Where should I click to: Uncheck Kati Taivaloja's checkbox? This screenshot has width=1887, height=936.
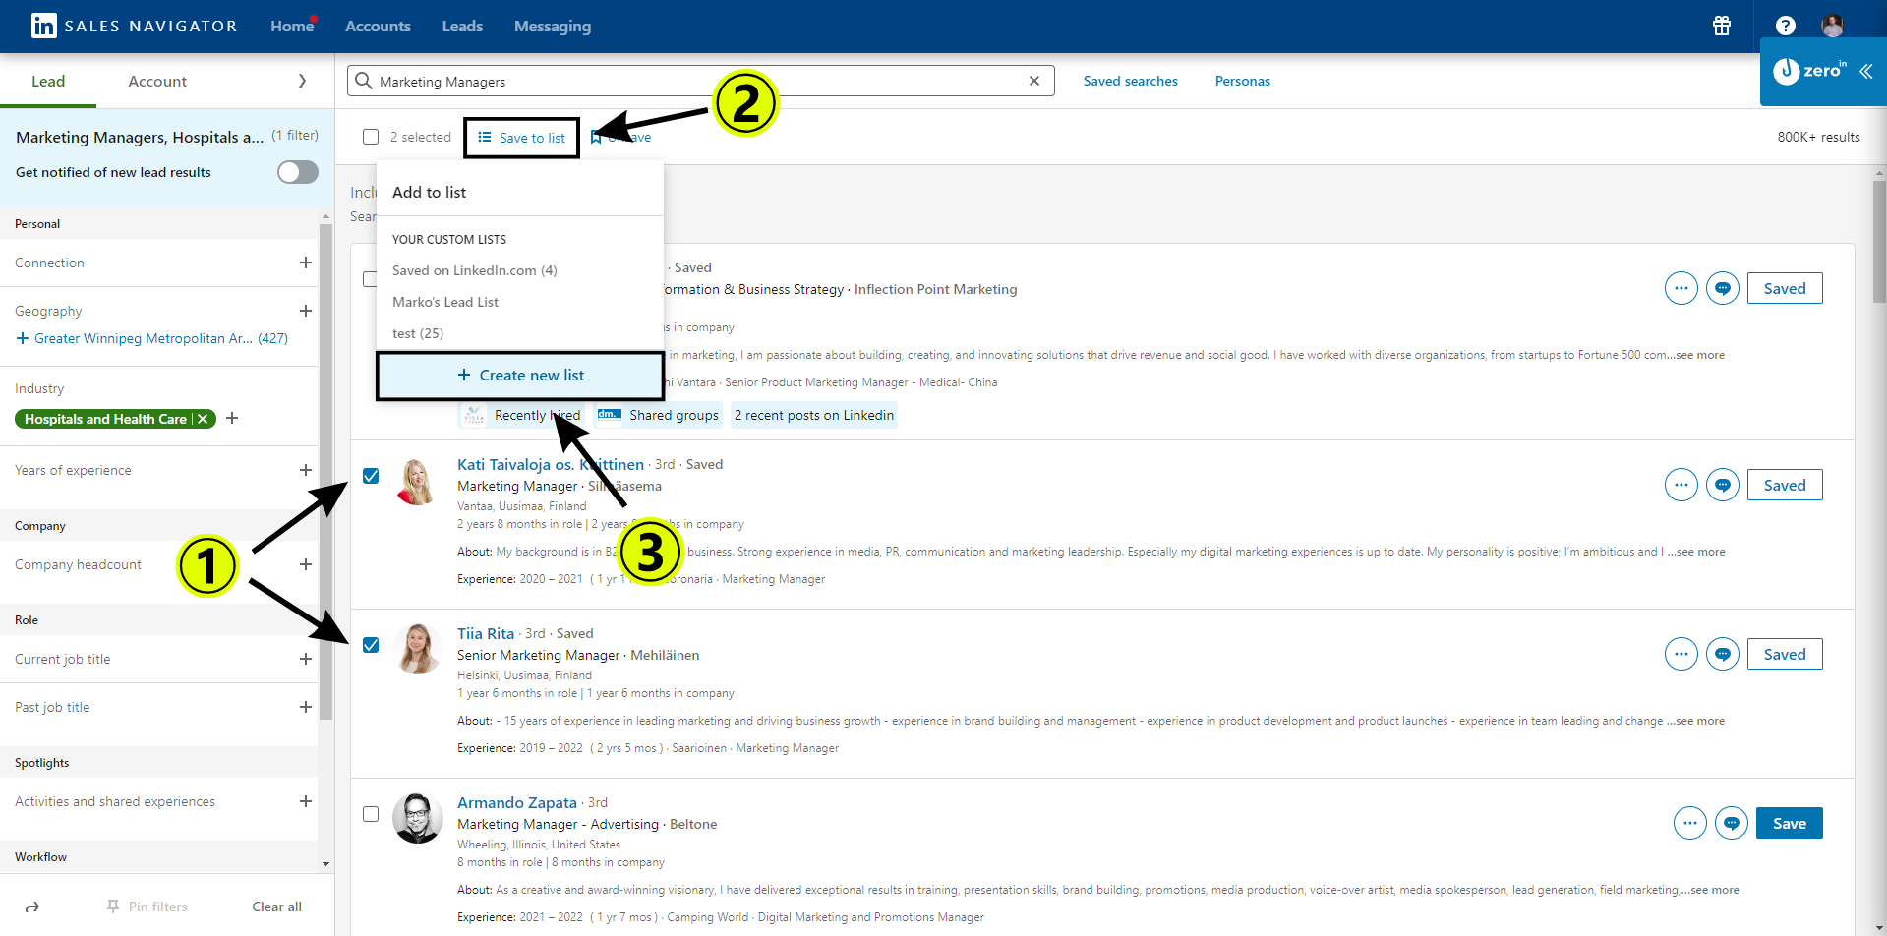click(x=371, y=476)
